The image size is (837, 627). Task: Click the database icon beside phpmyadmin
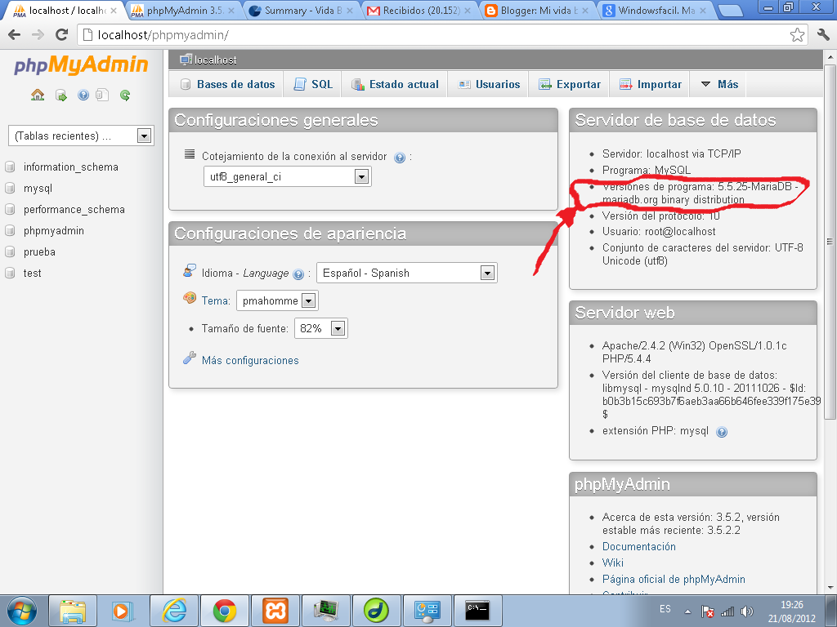click(10, 231)
